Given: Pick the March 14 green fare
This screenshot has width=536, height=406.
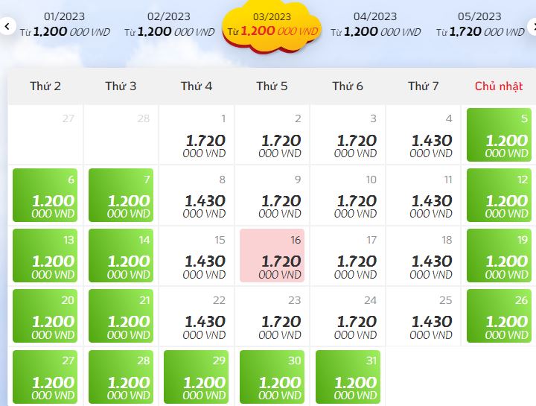Looking at the screenshot, I should coord(121,256).
